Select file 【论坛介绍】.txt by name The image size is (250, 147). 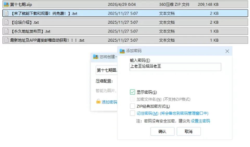click(x=25, y=22)
